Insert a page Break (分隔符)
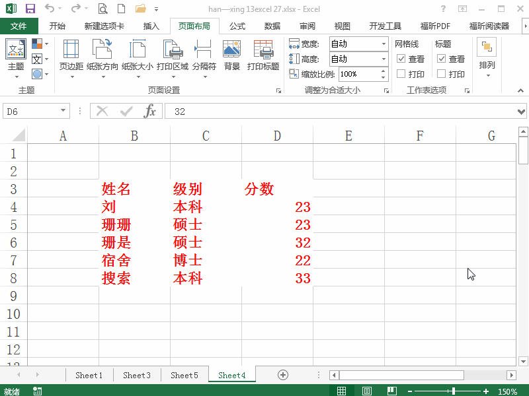This screenshot has width=529, height=396. 204,58
